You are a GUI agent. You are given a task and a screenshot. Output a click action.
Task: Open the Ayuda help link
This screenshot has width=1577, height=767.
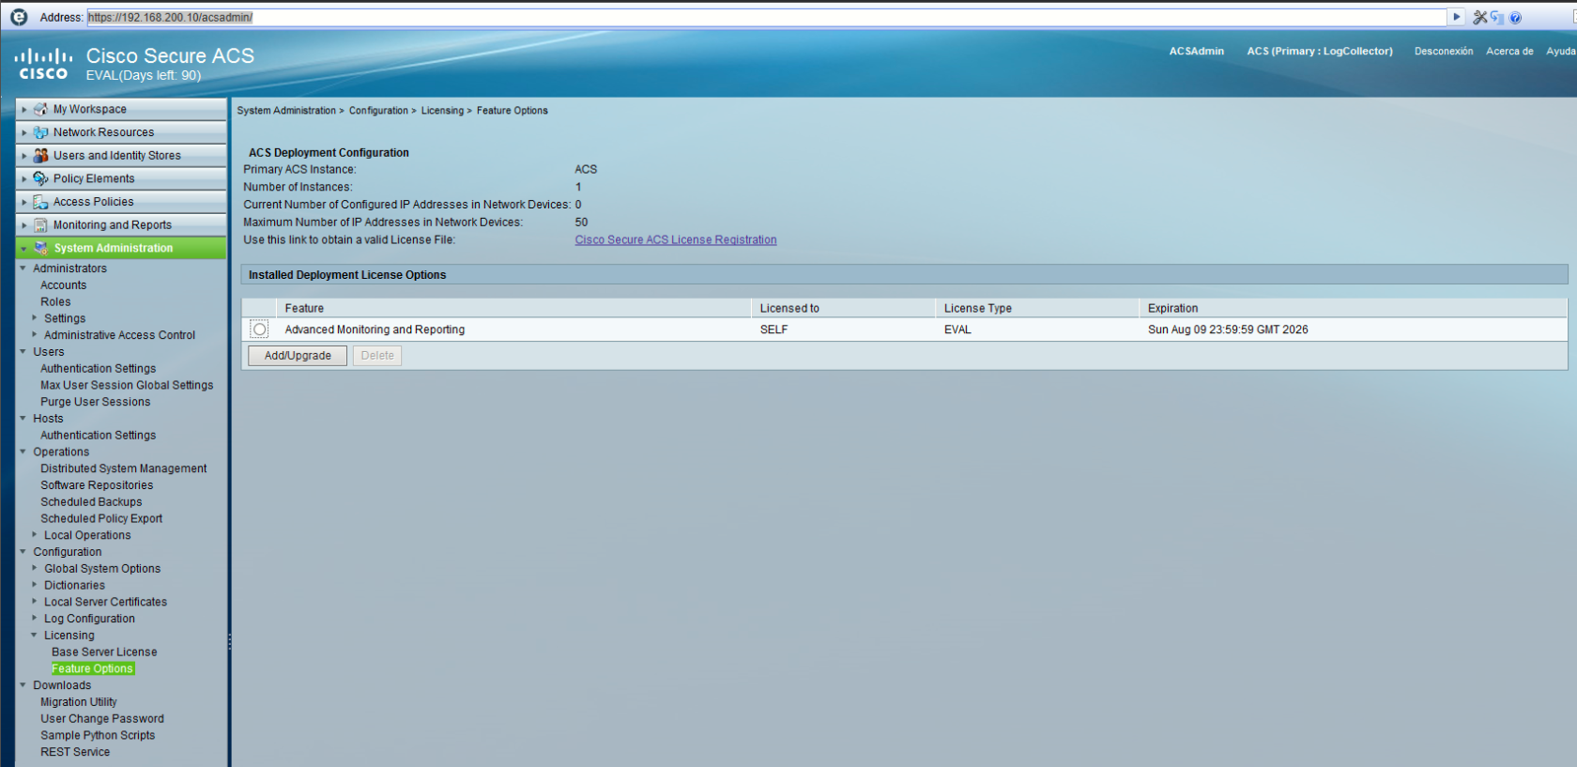(1561, 52)
